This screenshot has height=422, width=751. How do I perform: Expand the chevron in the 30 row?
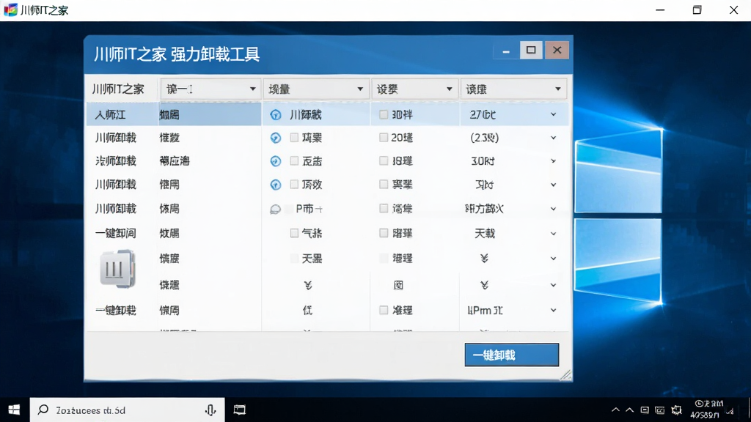[x=553, y=161]
